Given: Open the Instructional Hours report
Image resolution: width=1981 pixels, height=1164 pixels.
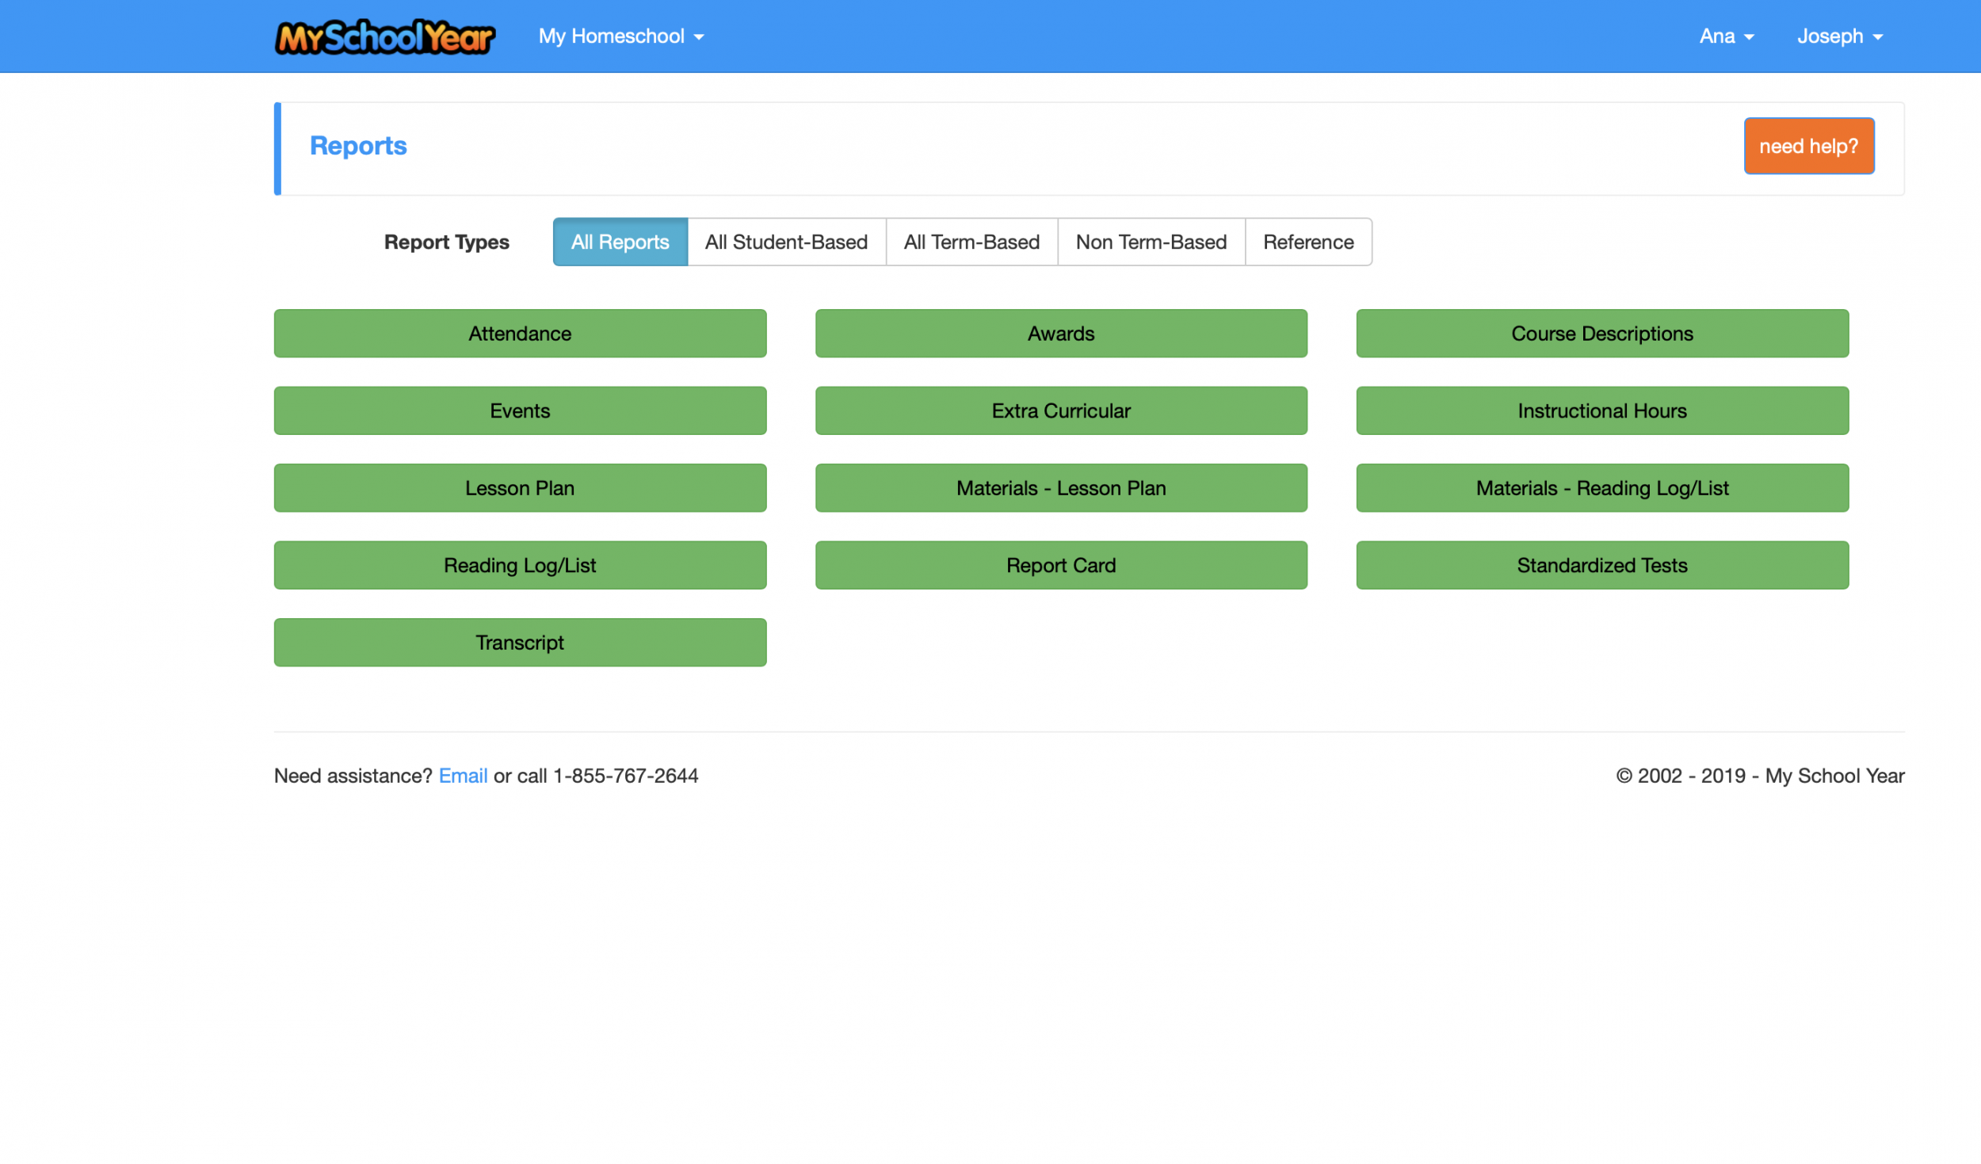Looking at the screenshot, I should pyautogui.click(x=1602, y=410).
